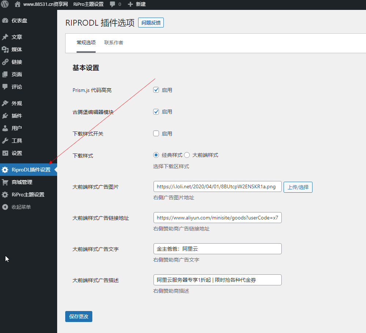366x333 pixels.
Task: Click the 上传/选择 button
Action: click(x=298, y=187)
